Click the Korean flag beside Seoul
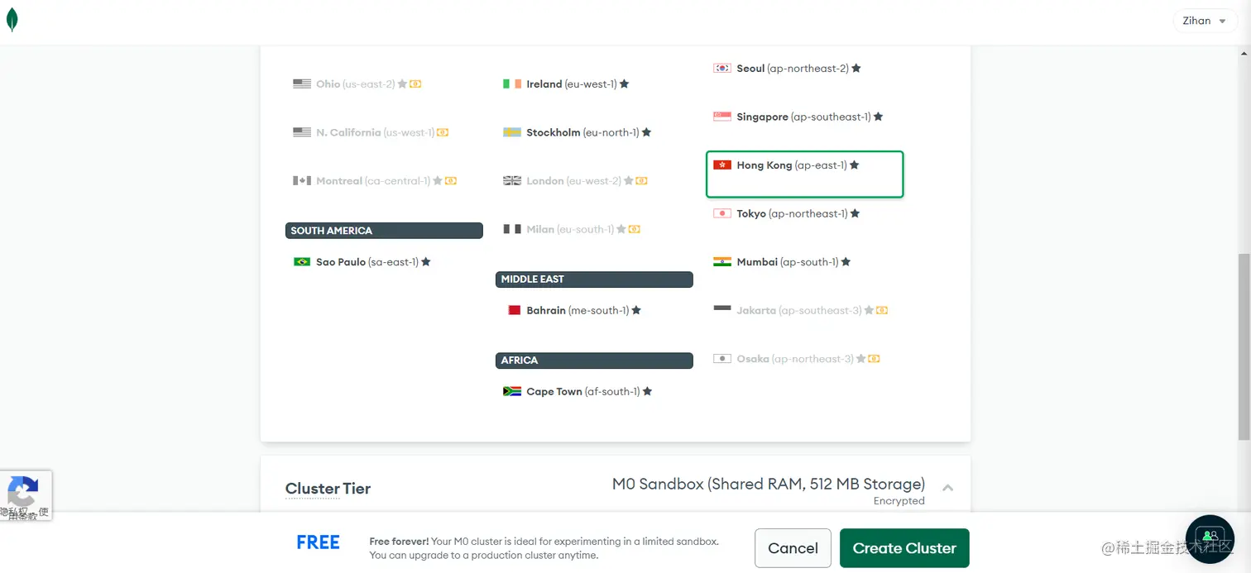1251x573 pixels. point(722,68)
